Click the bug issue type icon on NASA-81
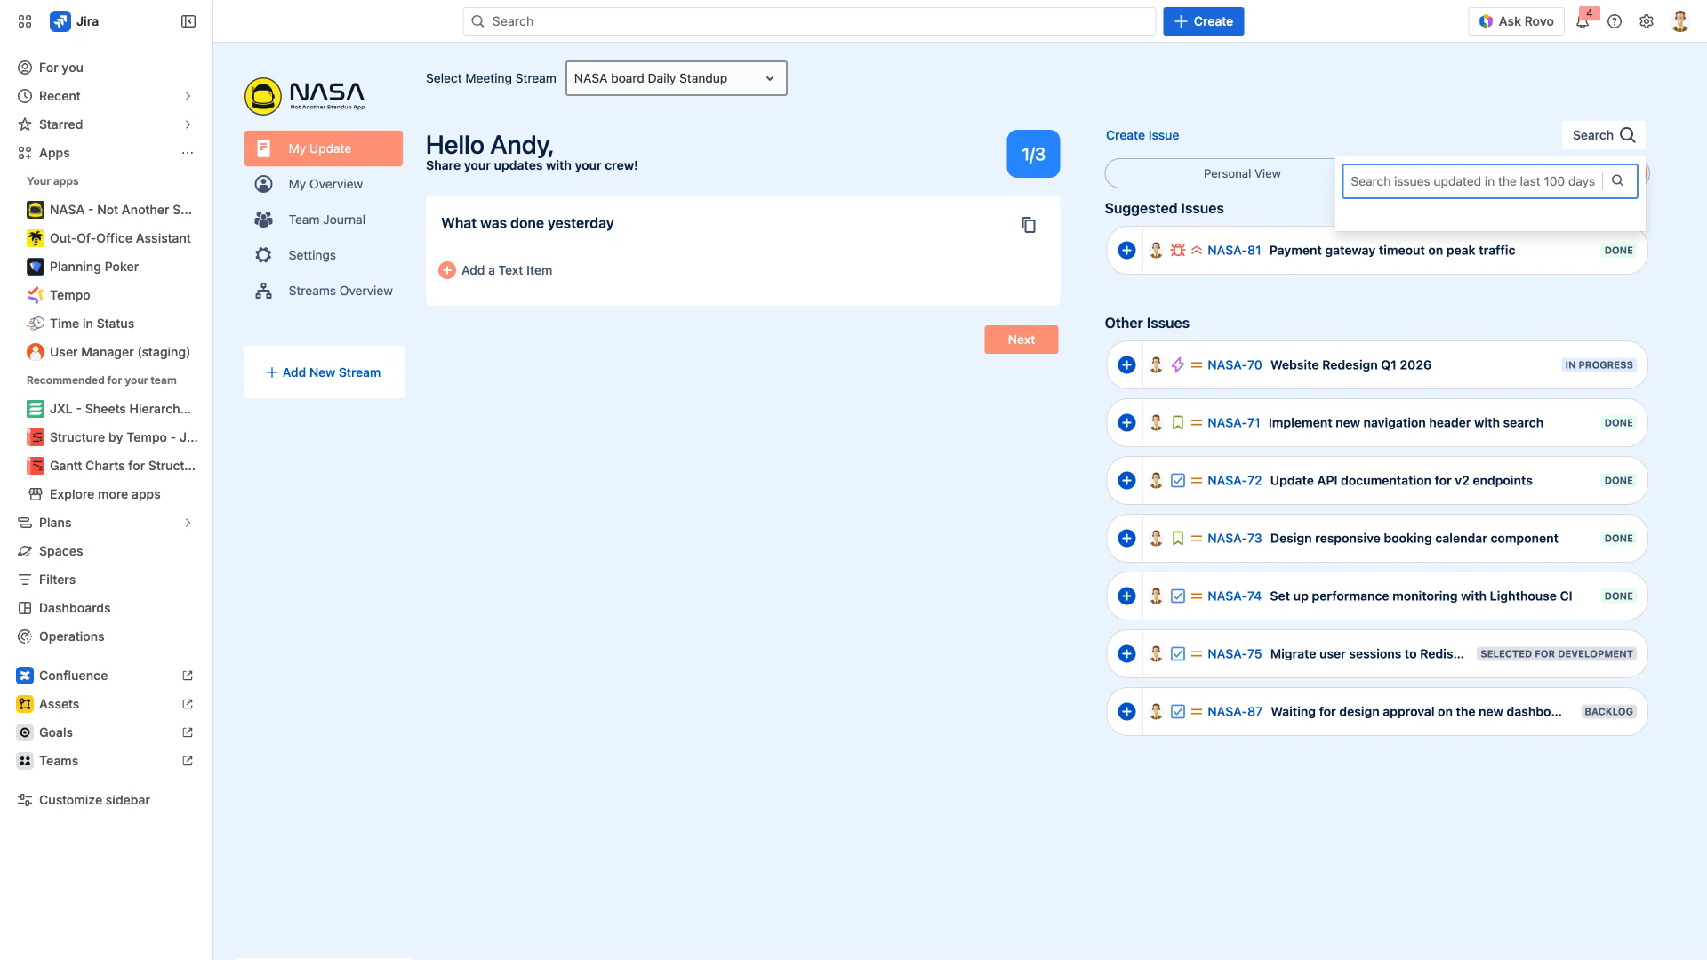This screenshot has width=1707, height=960. [x=1176, y=250]
